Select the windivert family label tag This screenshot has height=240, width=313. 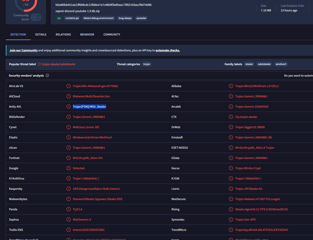point(281,64)
